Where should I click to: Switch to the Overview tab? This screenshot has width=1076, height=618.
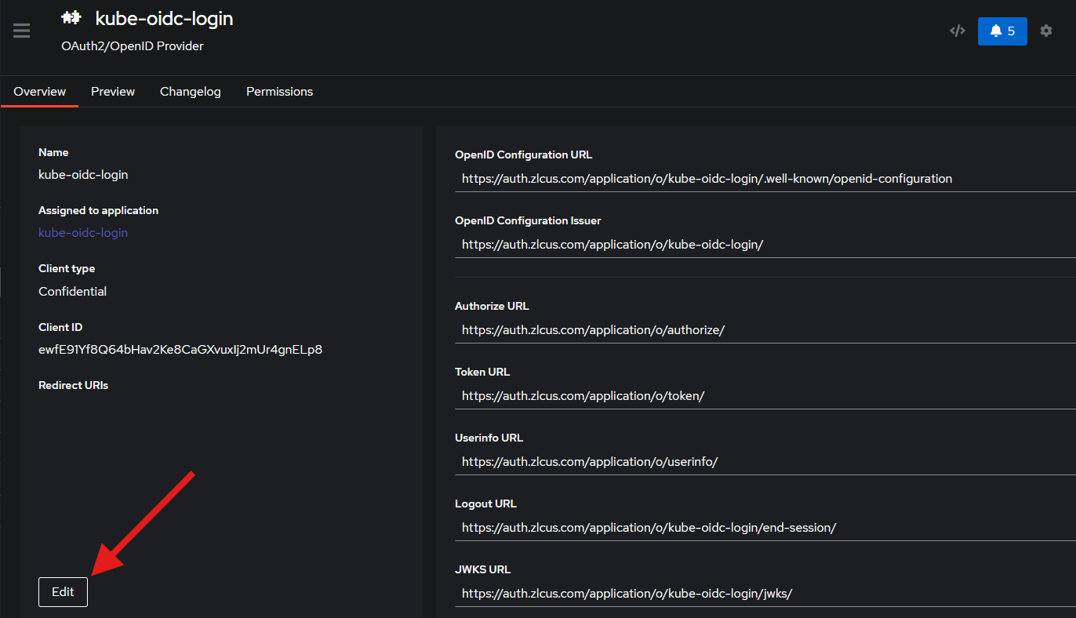click(39, 92)
